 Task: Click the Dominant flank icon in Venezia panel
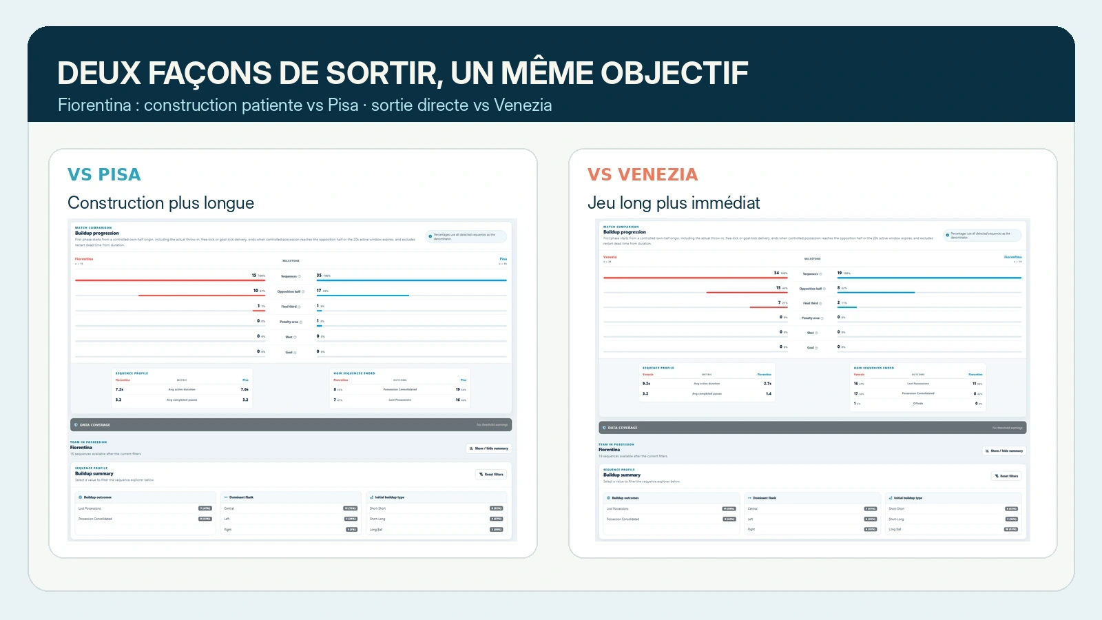[x=749, y=497]
